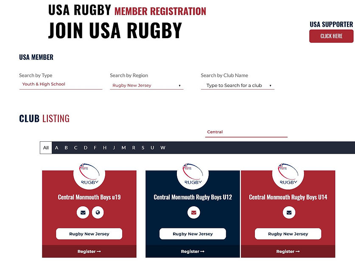Click the Central club search field

click(246, 132)
